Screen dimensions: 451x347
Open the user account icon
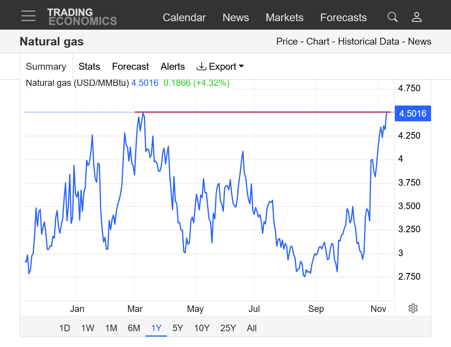[417, 17]
